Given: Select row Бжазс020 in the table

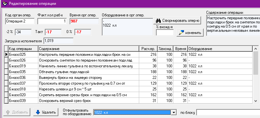Looking at the screenshot, I should tap(128, 95).
